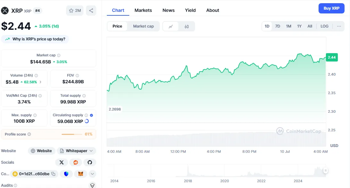The width and height of the screenshot is (350, 188).
Task: Copy the contract address 0x1d2f...c60dbe
Action: point(54,174)
